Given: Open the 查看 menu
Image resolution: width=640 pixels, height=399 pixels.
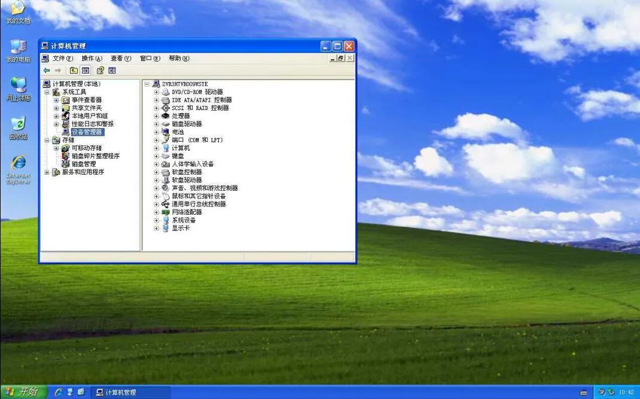Looking at the screenshot, I should pyautogui.click(x=120, y=58).
